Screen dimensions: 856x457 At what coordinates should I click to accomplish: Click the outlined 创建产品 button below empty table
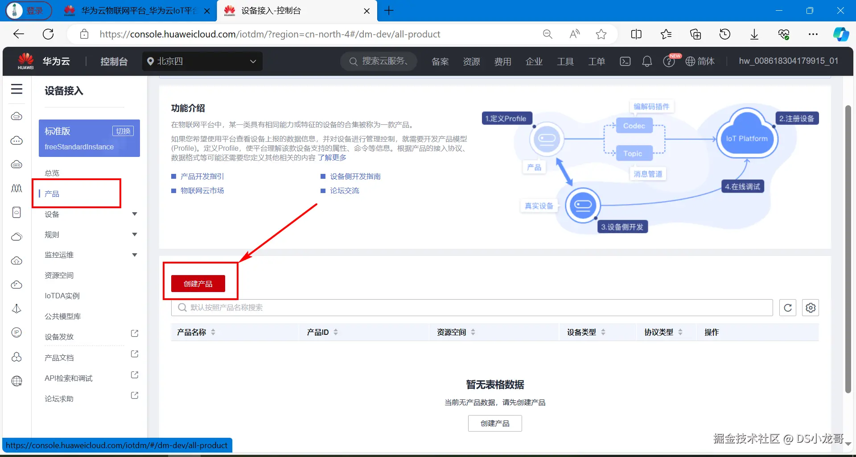[495, 423]
